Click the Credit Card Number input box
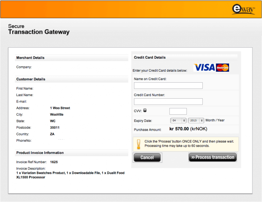Viewport: 262px width, 202px height. click(168, 102)
